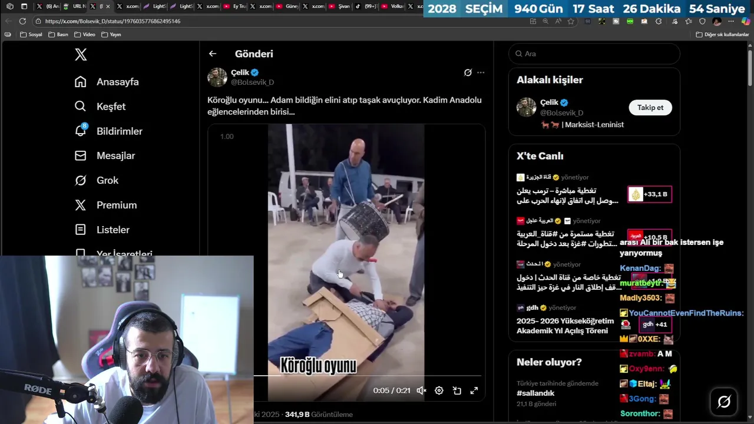Close the active X browser tab
This screenshot has height=424, width=754.
pos(107,6)
